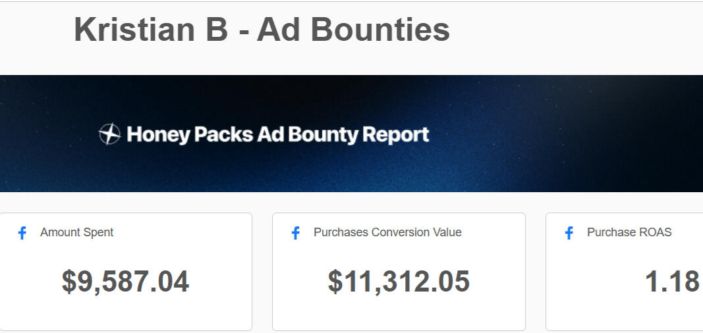This screenshot has height=333, width=703.
Task: Click the Facebook icon beside Purchases Conversion Value
Action: tap(296, 233)
